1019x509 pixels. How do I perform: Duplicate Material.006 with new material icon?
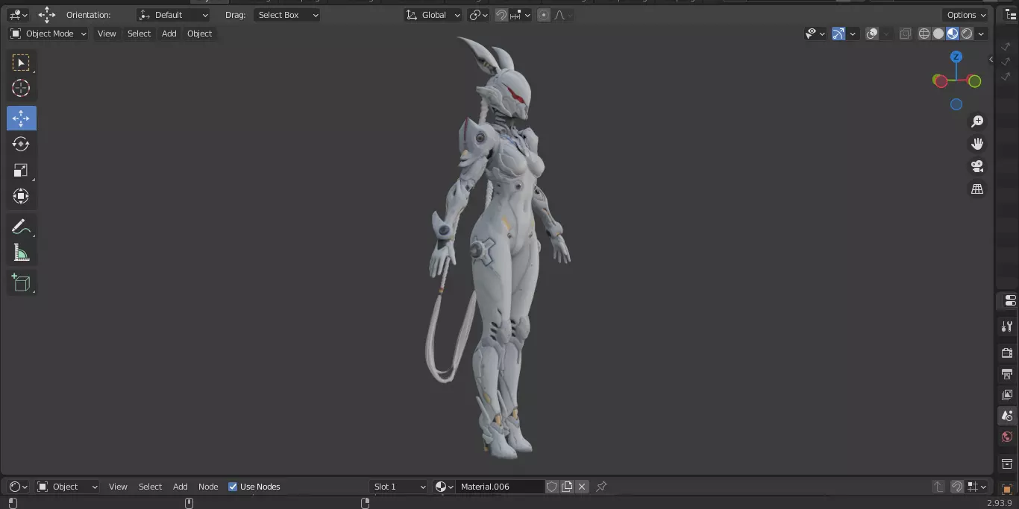(567, 487)
